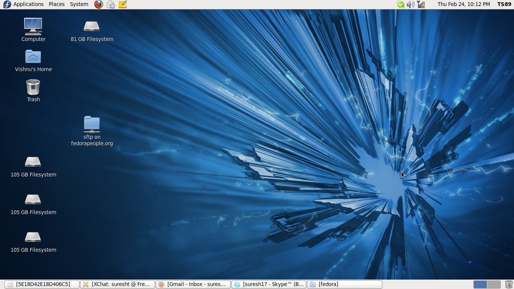Image resolution: width=514 pixels, height=289 pixels.
Task: Select the Computer desktop icon
Action: pos(33,30)
